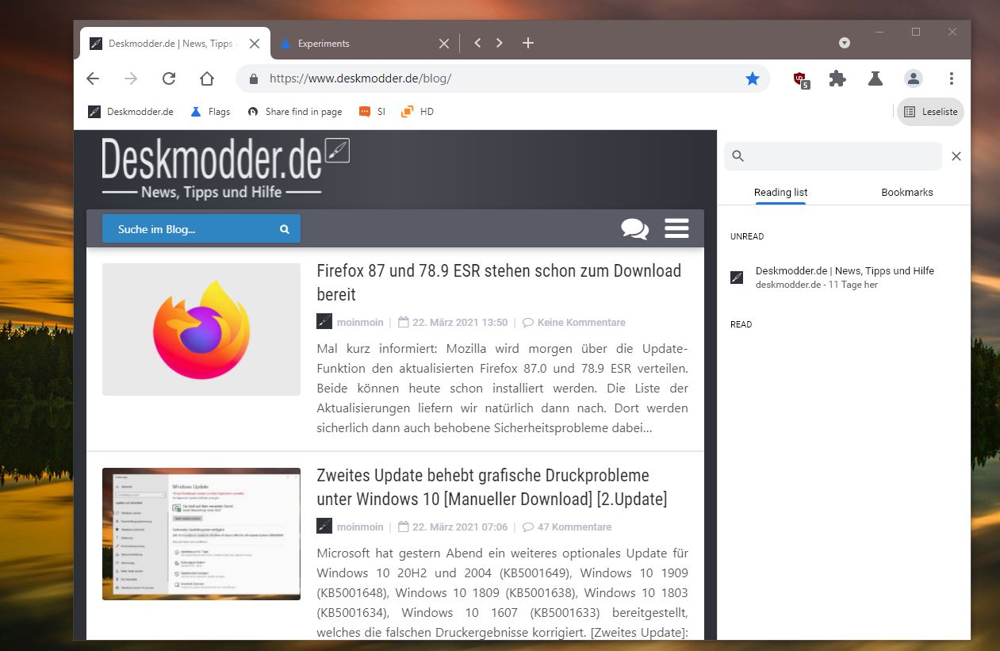Switch to the Bookmarks tab in side panel
The height and width of the screenshot is (651, 1000).
pyautogui.click(x=907, y=192)
